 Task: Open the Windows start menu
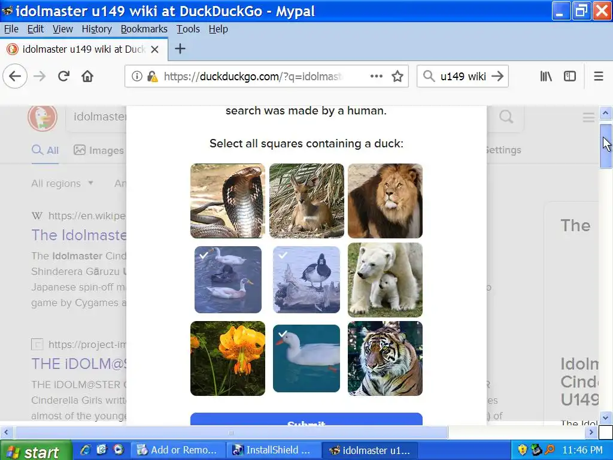coord(36,450)
